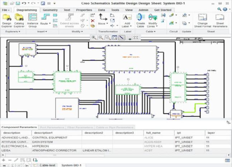Click the Save icon in quick access toolbar
Image resolution: width=232 pixels, height=167 pixels.
[18, 3]
